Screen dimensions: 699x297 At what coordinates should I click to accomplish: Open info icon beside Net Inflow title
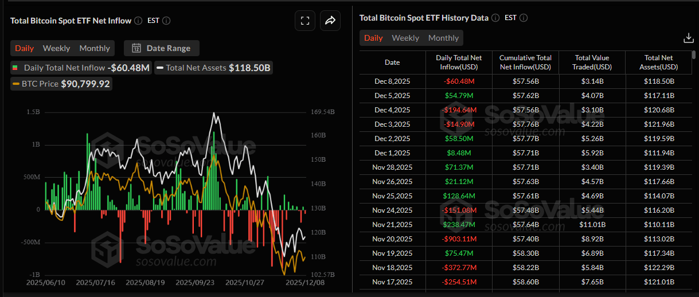(138, 21)
